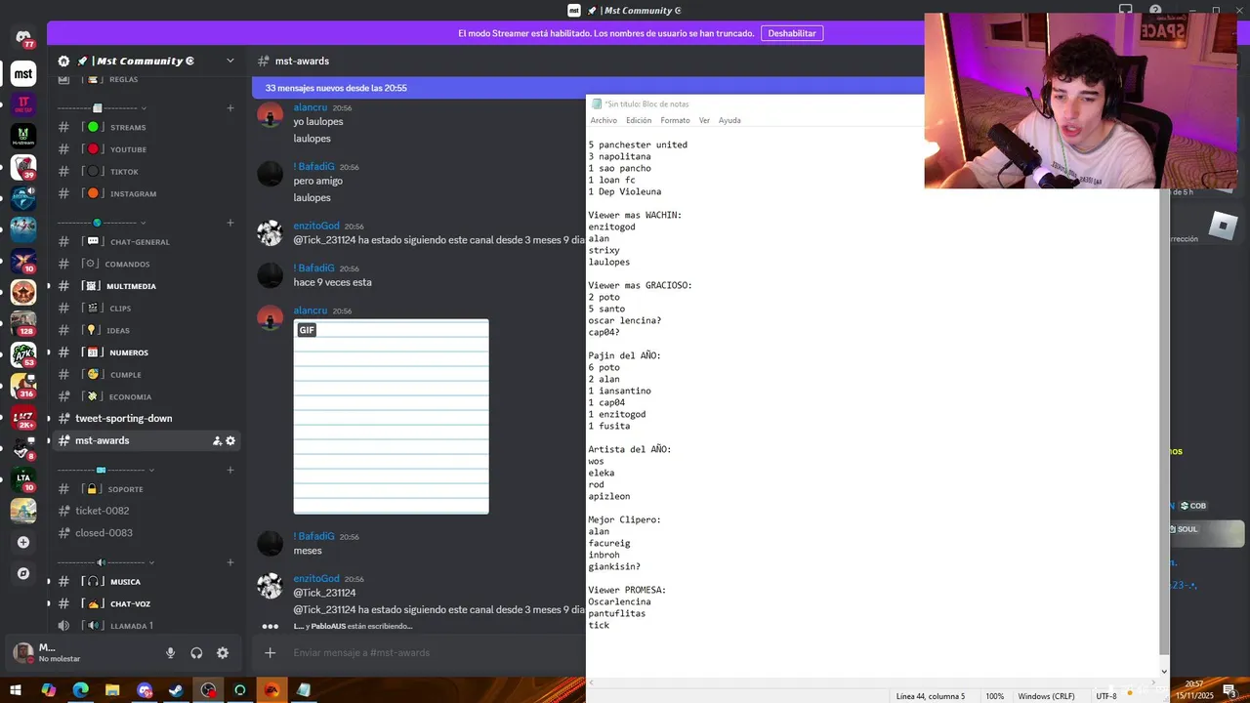Open Discord direct messages home icon
The image size is (1250, 703).
[x=23, y=39]
